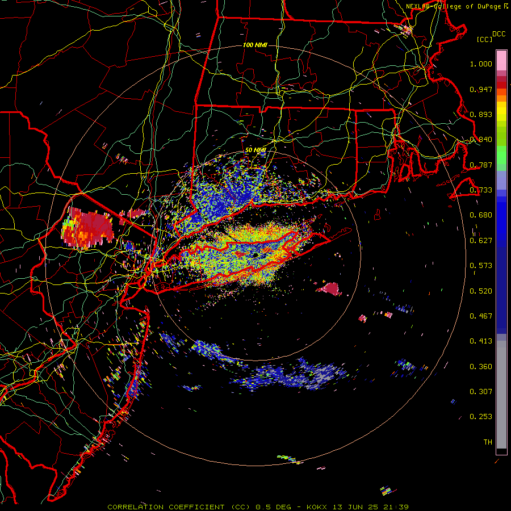Click the large red echo over northern New Jersey
This screenshot has height=511, width=511.
88,228
